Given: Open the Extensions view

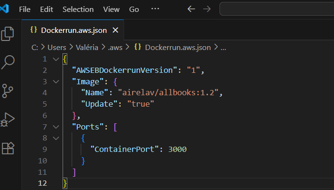Looking at the screenshot, I should pos(8,148).
